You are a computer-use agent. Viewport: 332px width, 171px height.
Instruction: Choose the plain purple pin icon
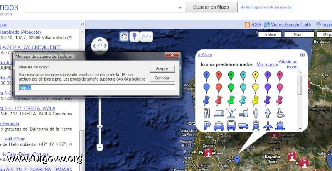(268, 88)
